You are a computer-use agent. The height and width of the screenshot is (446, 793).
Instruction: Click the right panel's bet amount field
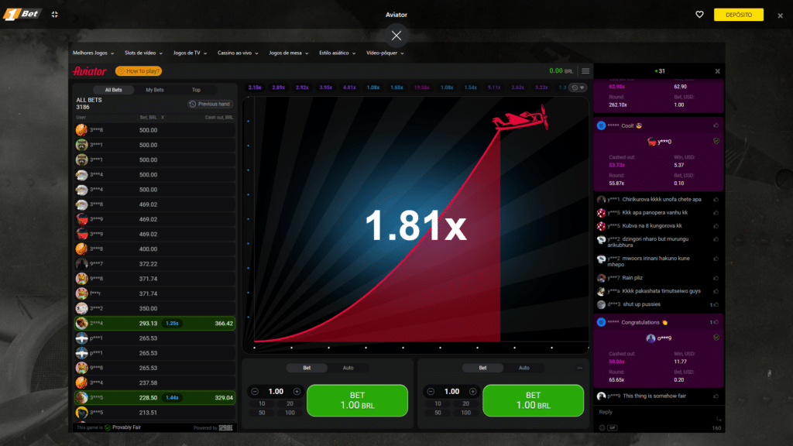point(451,391)
